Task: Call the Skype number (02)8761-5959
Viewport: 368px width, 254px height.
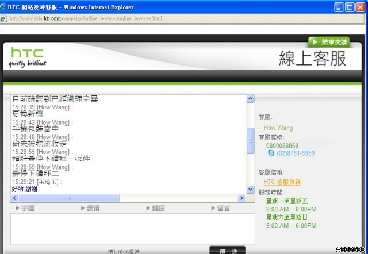Action: pyautogui.click(x=296, y=153)
